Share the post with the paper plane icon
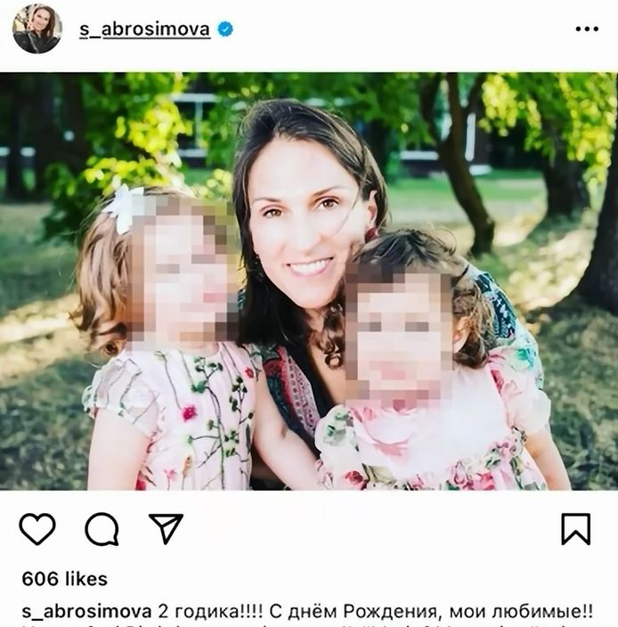The width and height of the screenshot is (618, 627). [x=166, y=529]
